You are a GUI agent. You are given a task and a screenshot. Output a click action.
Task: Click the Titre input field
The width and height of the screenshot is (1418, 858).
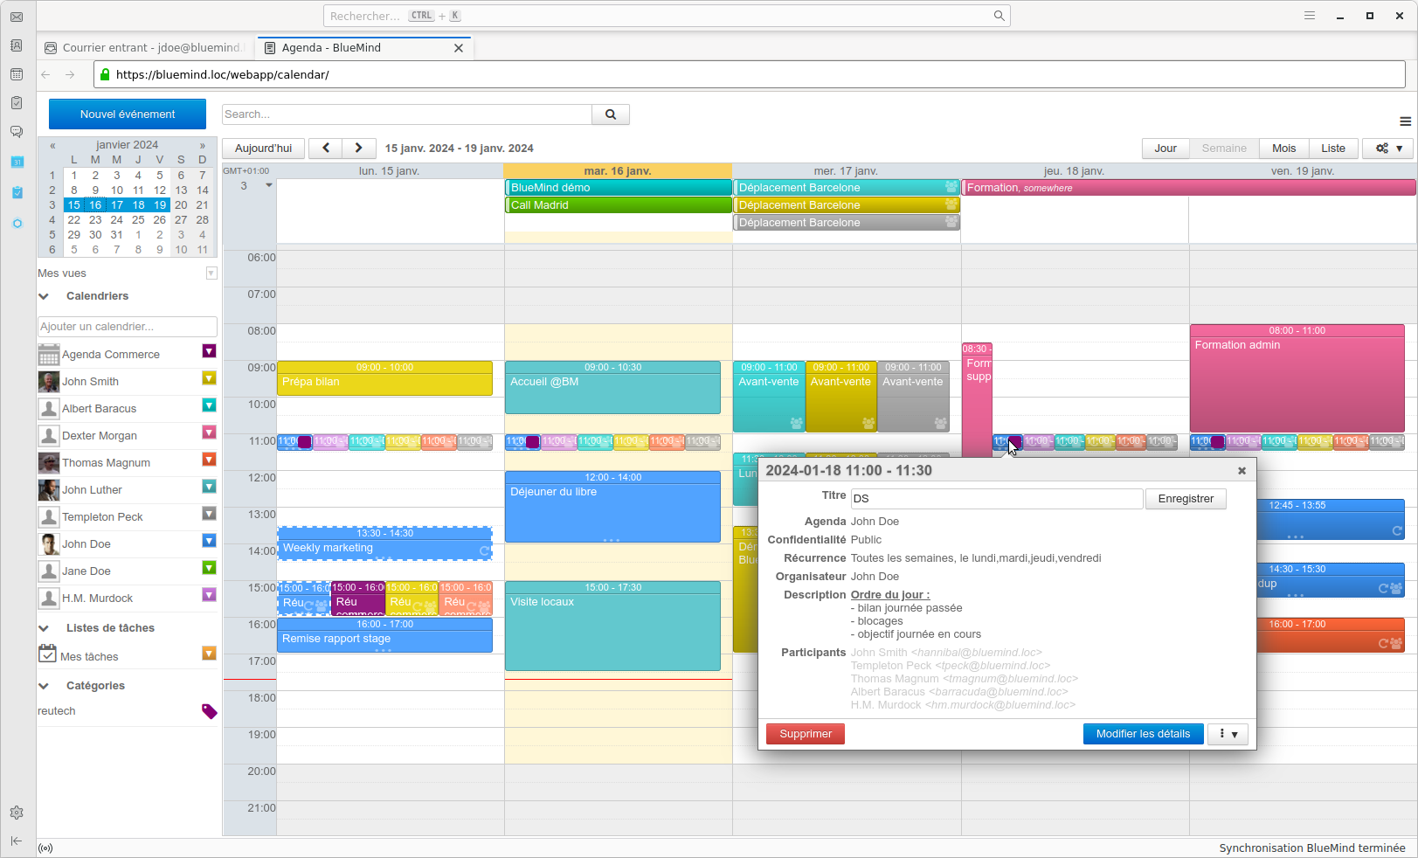coord(996,499)
